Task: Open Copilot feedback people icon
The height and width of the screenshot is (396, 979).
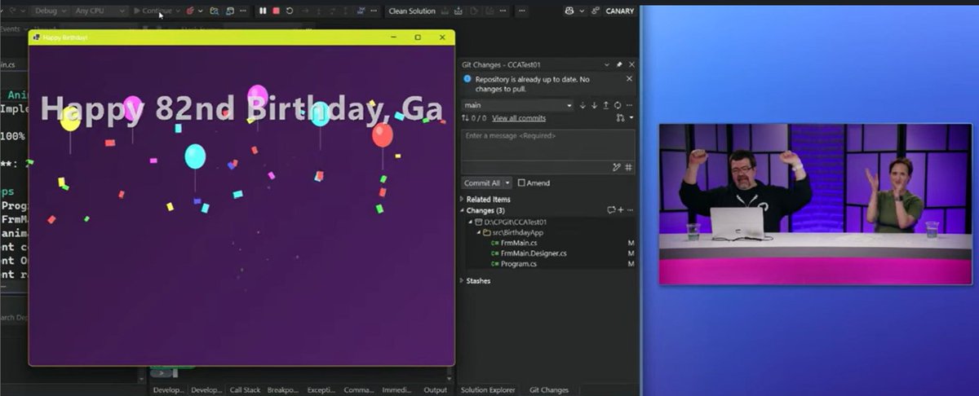Action: [x=595, y=11]
